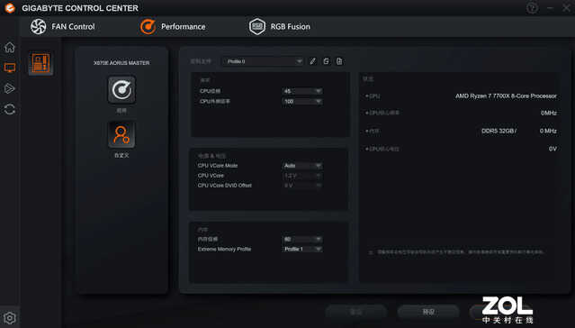Open the CPU ratio dropdown showing 45
The image size is (575, 328).
coord(302,91)
